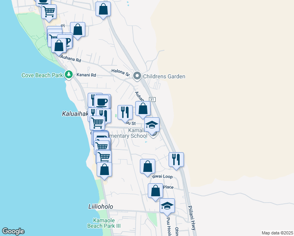The image size is (294, 236).
Task: Select the Childrens Garden location pin
Action: [137, 76]
